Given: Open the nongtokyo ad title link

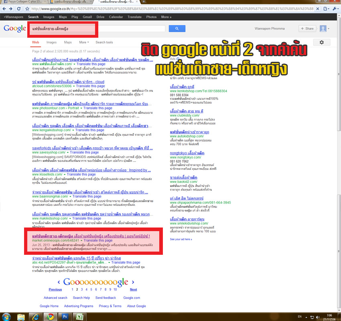Looking at the screenshot, I should coord(187,153).
